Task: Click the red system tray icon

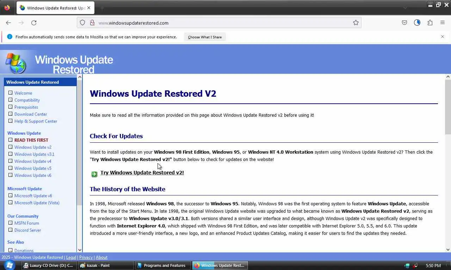Action: click(416, 265)
